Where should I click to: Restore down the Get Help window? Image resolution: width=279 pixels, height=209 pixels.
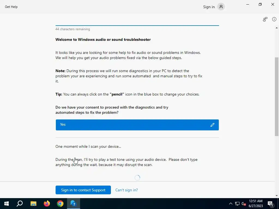260,4
